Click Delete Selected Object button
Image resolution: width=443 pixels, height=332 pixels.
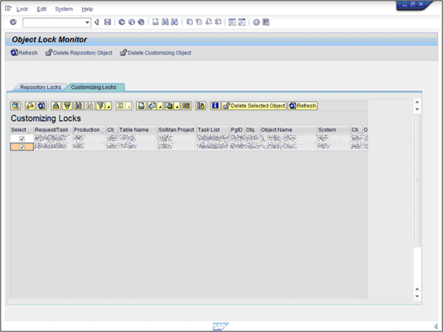(x=254, y=106)
